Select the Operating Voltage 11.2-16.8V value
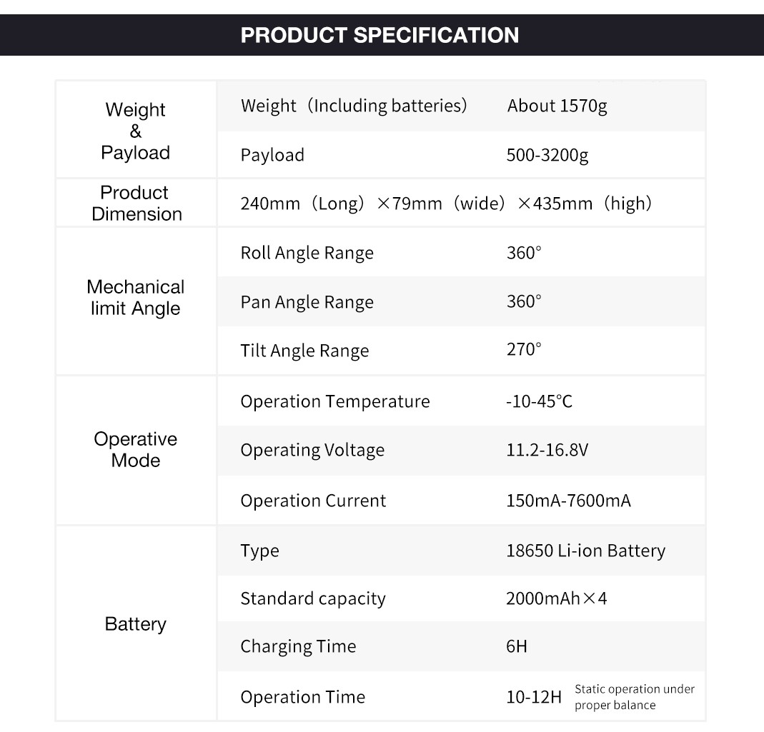This screenshot has height=732, width=764. (x=547, y=449)
